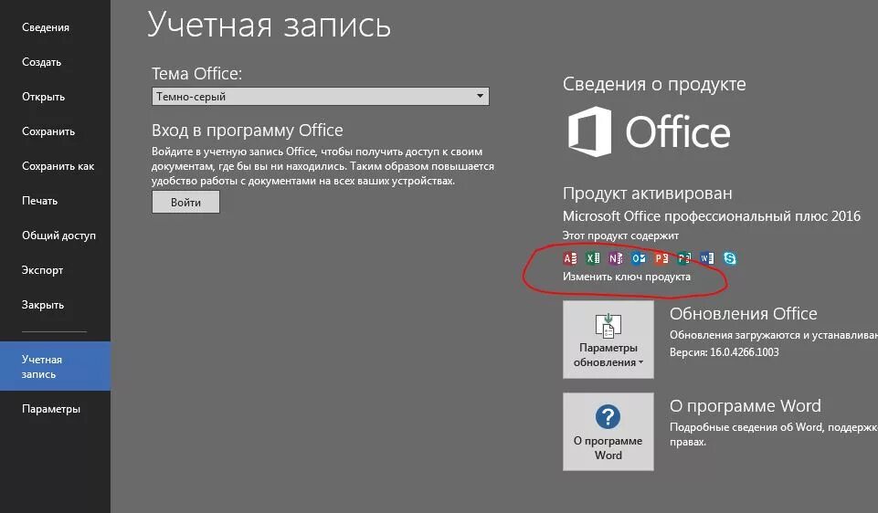Click the Access product icon
878x513 pixels.
(569, 258)
